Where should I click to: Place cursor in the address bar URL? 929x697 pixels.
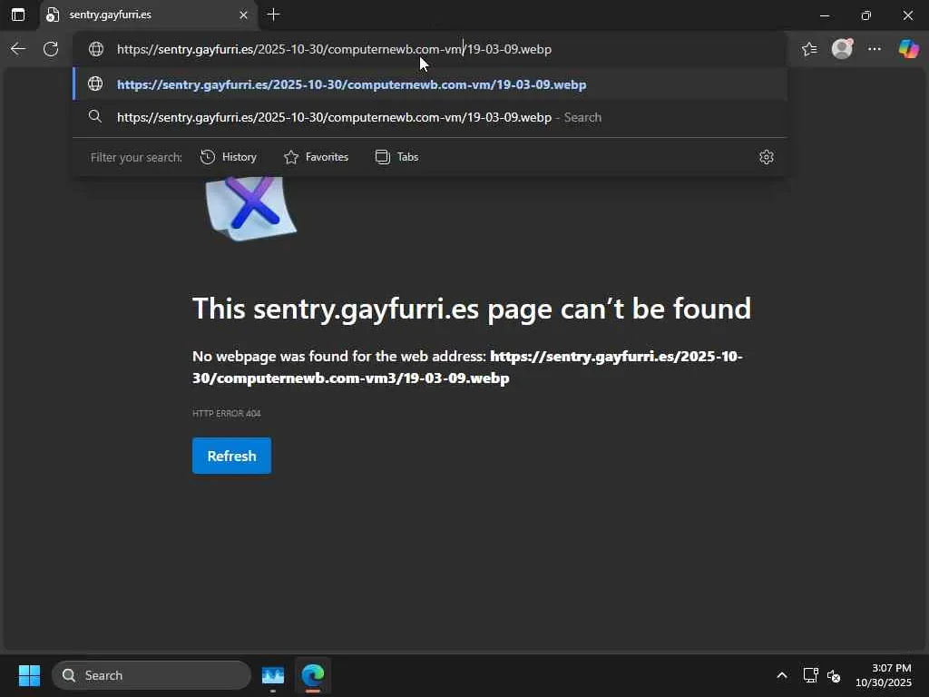334,49
